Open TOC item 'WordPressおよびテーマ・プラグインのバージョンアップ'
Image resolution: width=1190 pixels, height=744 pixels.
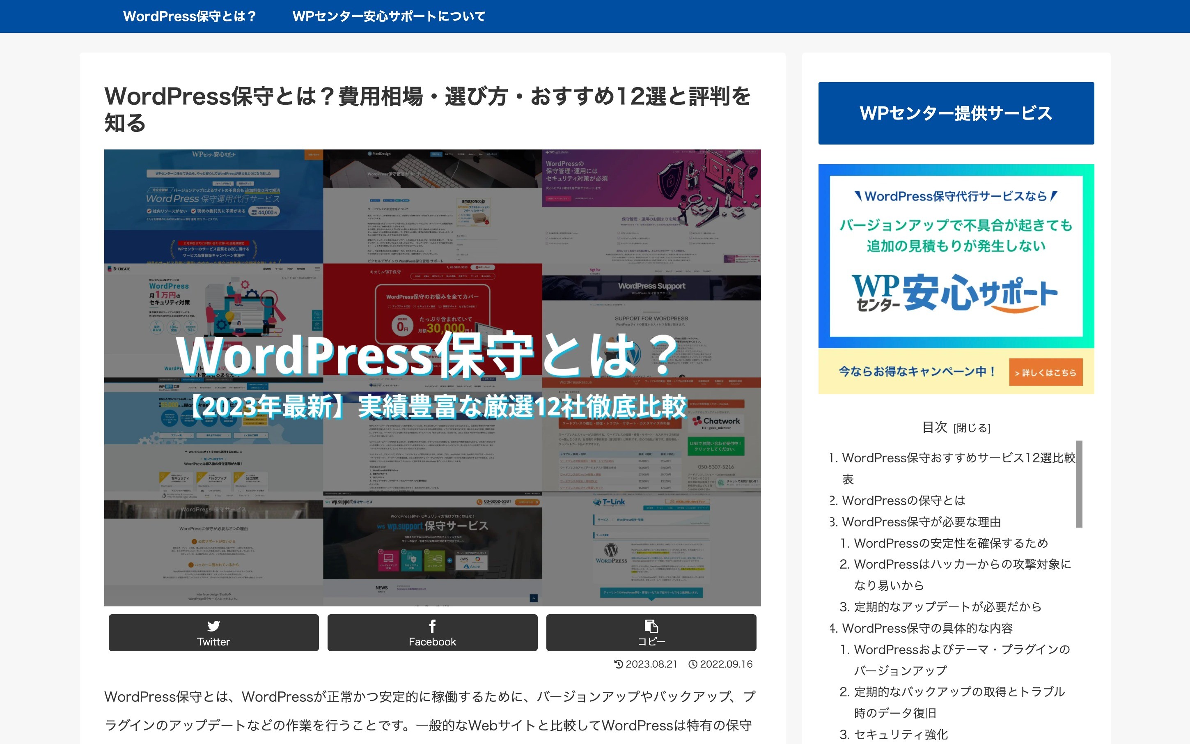(x=962, y=660)
